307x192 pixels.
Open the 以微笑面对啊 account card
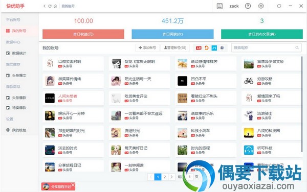point(73,64)
